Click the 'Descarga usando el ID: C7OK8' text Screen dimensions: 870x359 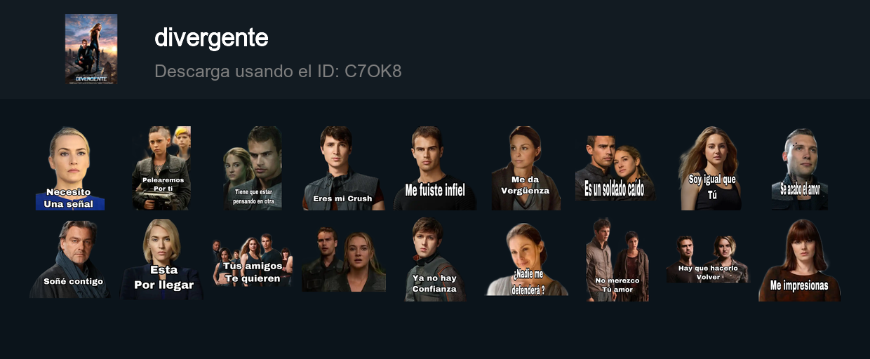point(278,71)
